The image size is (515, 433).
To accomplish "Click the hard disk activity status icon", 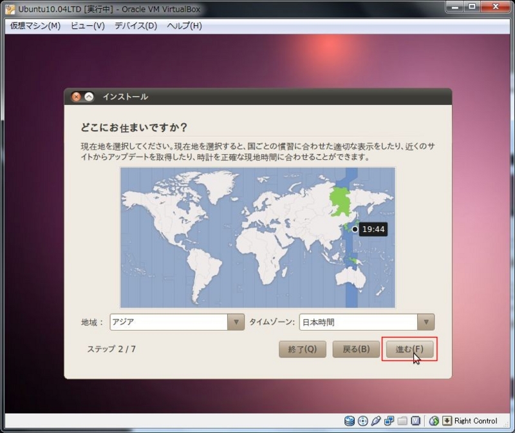I will point(350,421).
